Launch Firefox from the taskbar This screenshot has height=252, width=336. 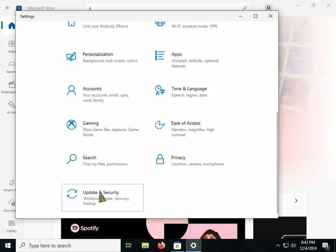pos(161,245)
